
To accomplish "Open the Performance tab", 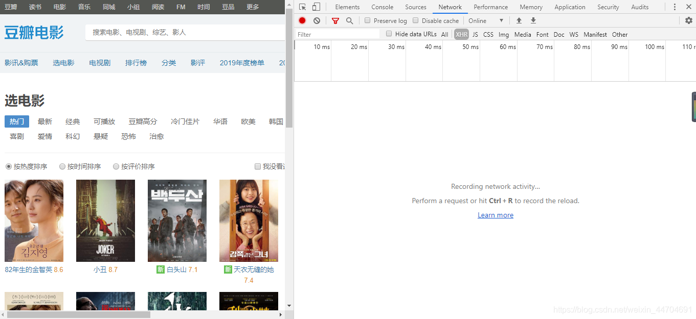I will tap(491, 7).
